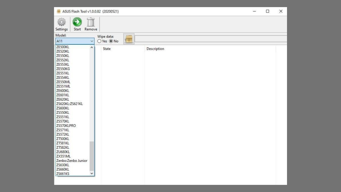Pick the ZX551ML model option
Screen dimensions: 341x192
pyautogui.click(x=63, y=156)
